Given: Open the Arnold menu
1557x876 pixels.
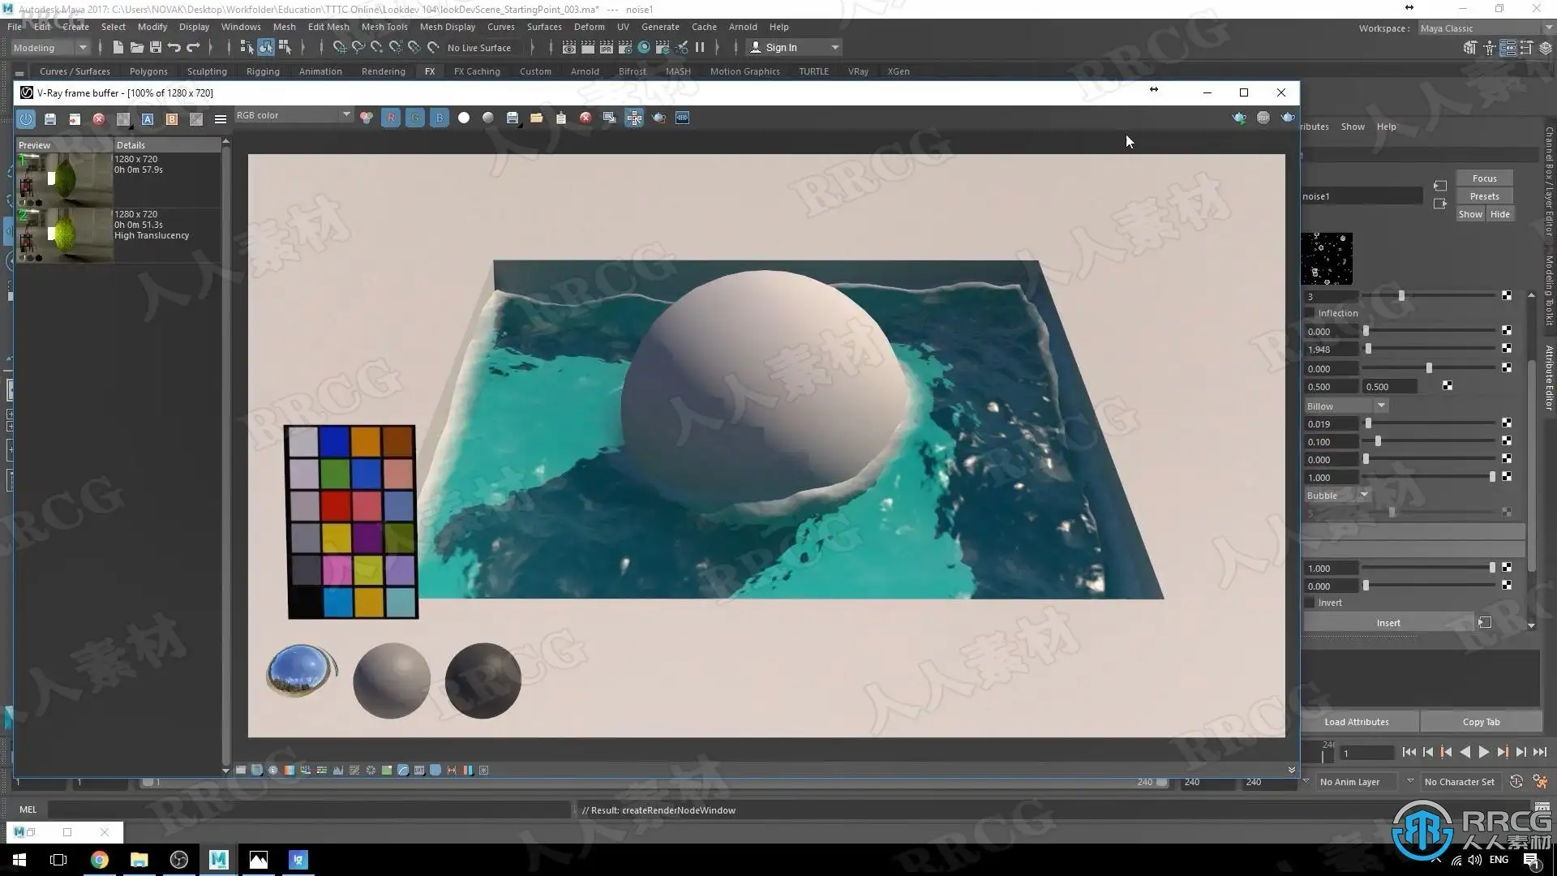Looking at the screenshot, I should 742,27.
